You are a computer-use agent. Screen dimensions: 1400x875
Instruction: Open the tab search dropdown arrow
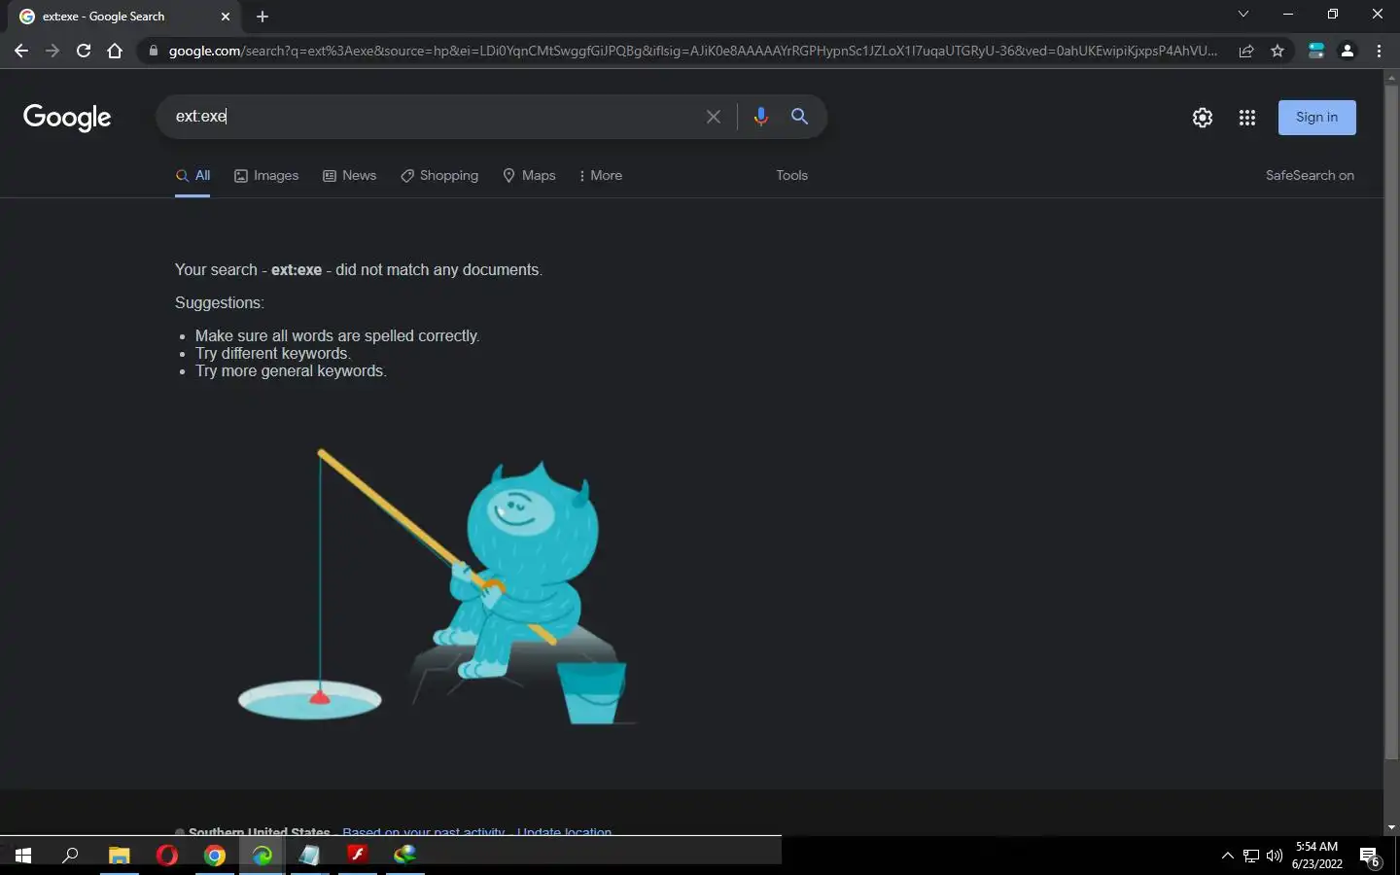click(1242, 14)
